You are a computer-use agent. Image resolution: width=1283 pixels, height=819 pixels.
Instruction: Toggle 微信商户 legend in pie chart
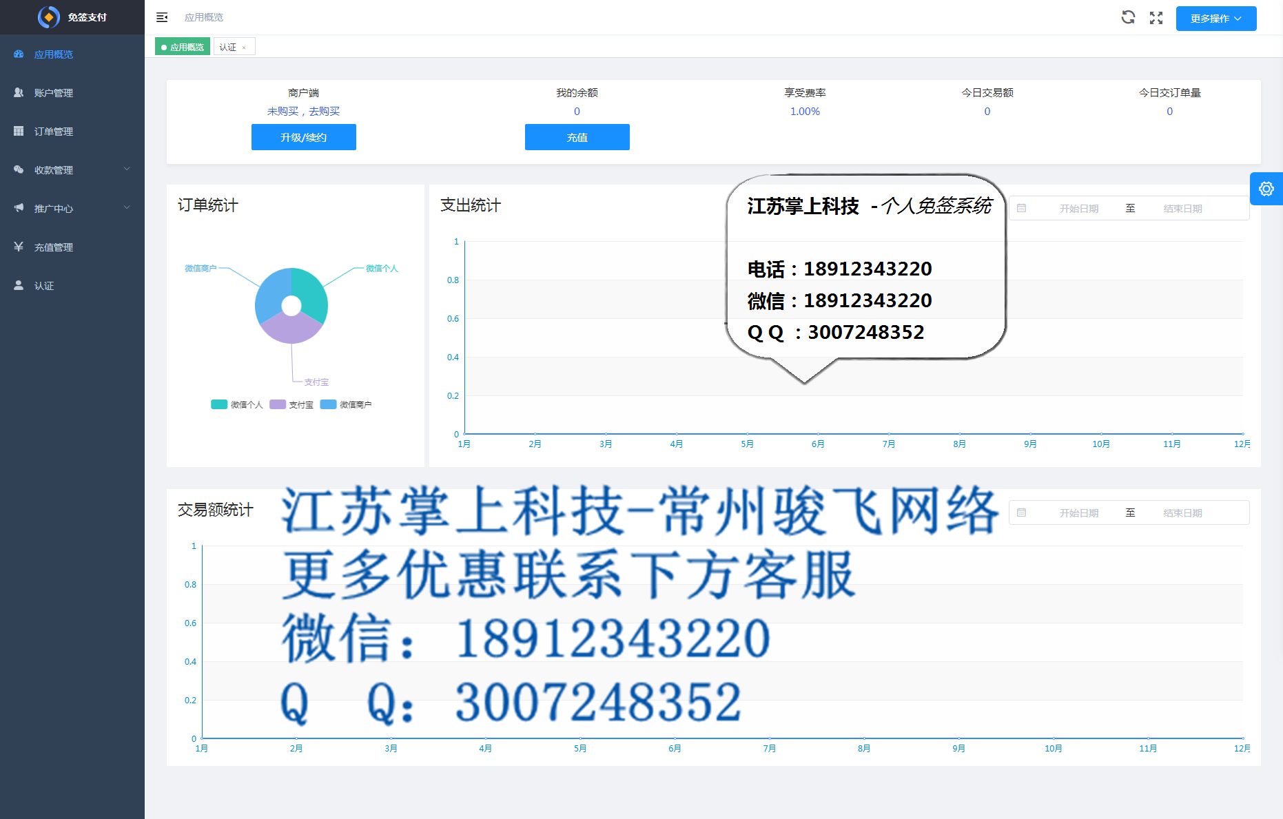click(346, 404)
